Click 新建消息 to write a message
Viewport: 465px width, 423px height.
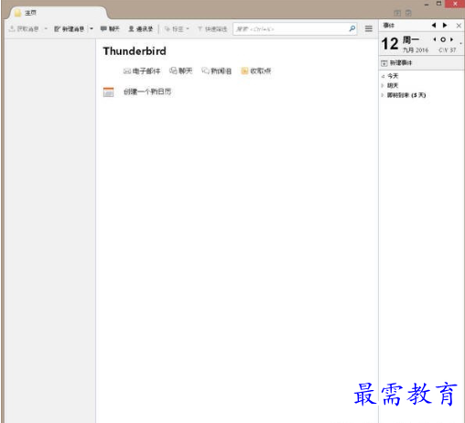pos(70,28)
